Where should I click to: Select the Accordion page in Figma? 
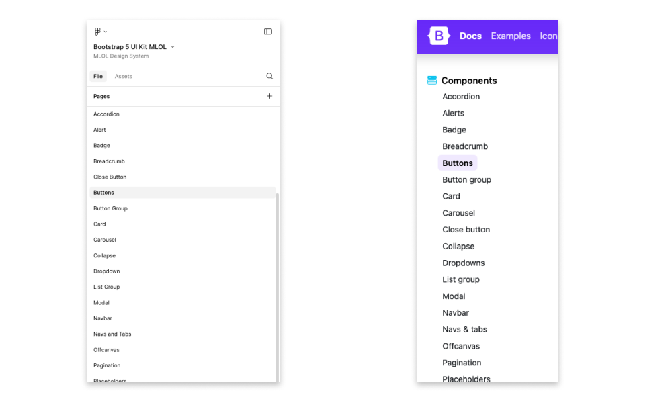click(x=106, y=114)
